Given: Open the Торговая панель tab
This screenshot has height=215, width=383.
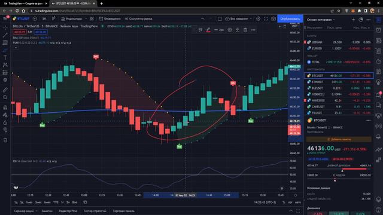Looking at the screenshot, I should click(x=124, y=211).
